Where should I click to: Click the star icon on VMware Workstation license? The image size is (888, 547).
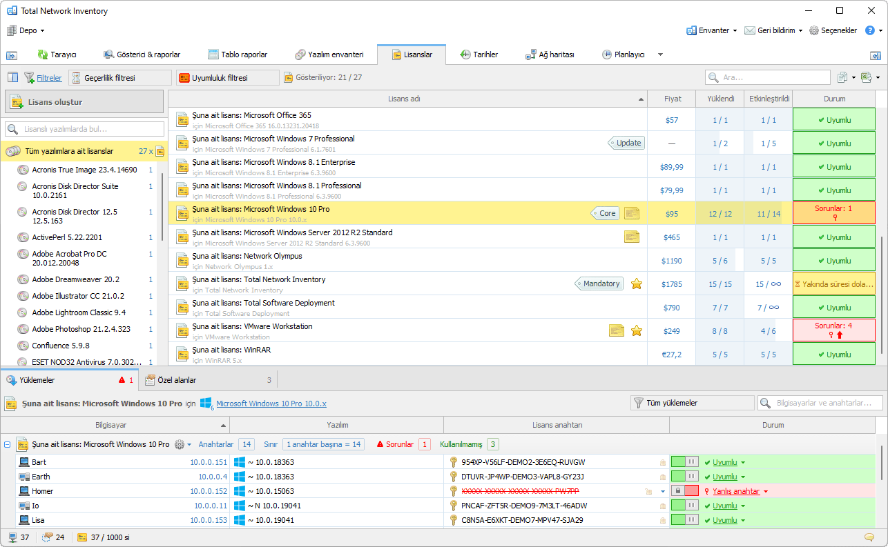coord(637,331)
